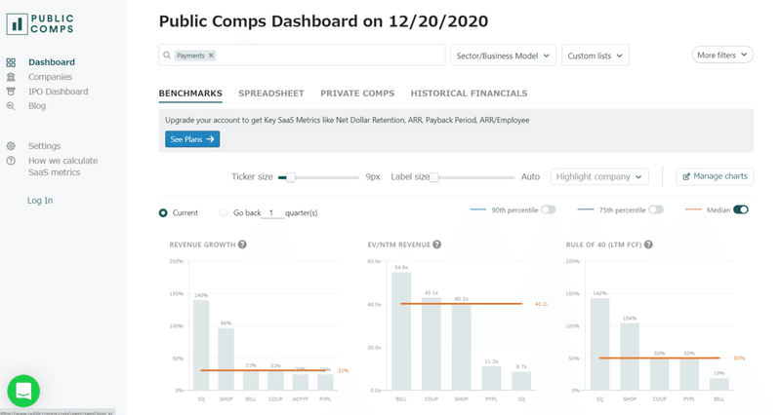Expand the Custom lists dropdown

pos(596,56)
